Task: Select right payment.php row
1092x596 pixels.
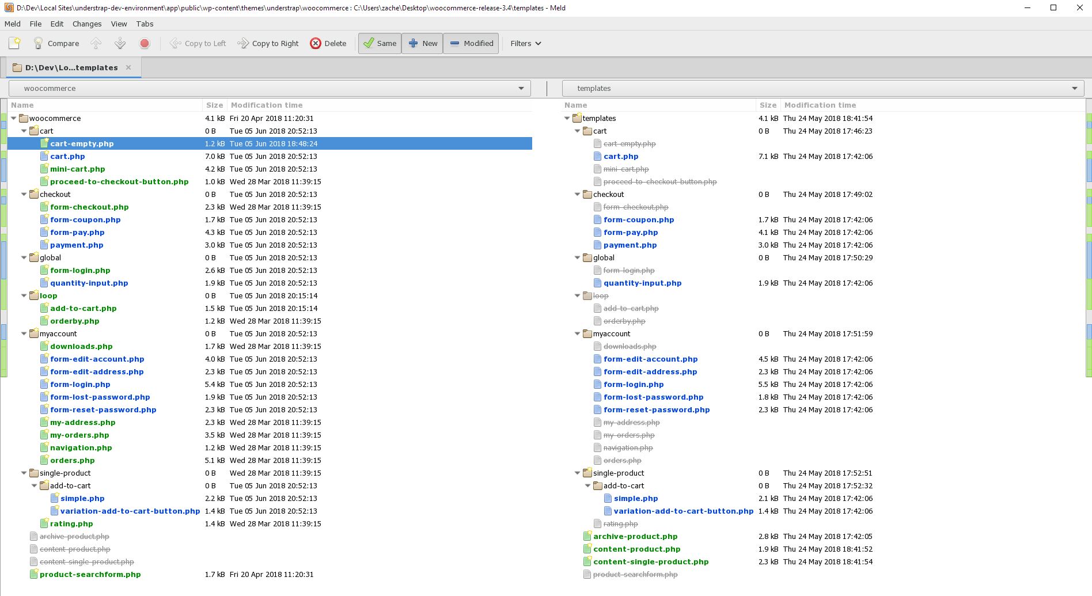Action: coord(824,245)
